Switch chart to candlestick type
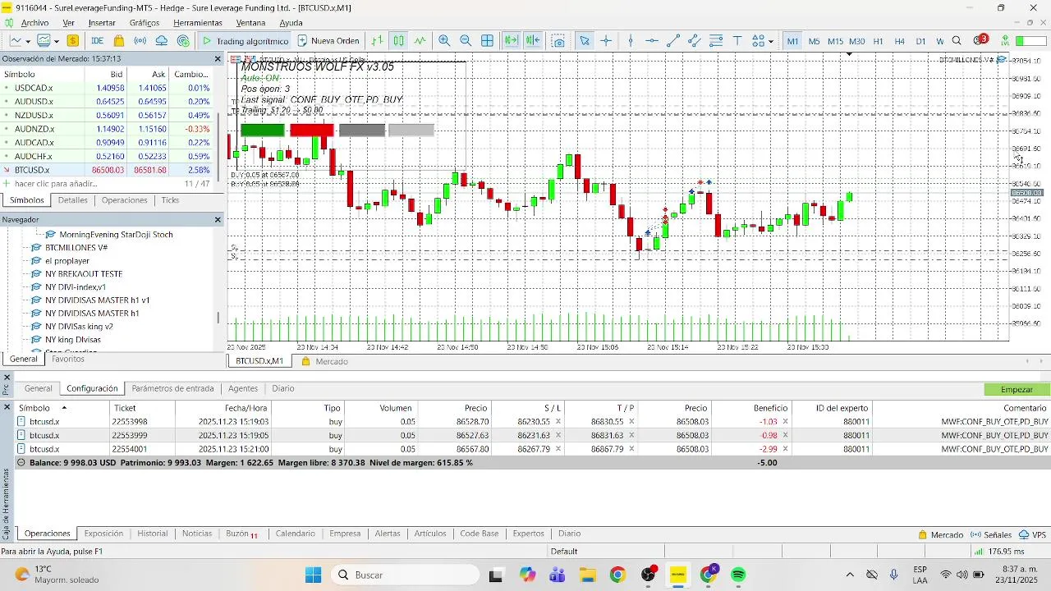Screen dimensions: 1051x591 [398, 40]
